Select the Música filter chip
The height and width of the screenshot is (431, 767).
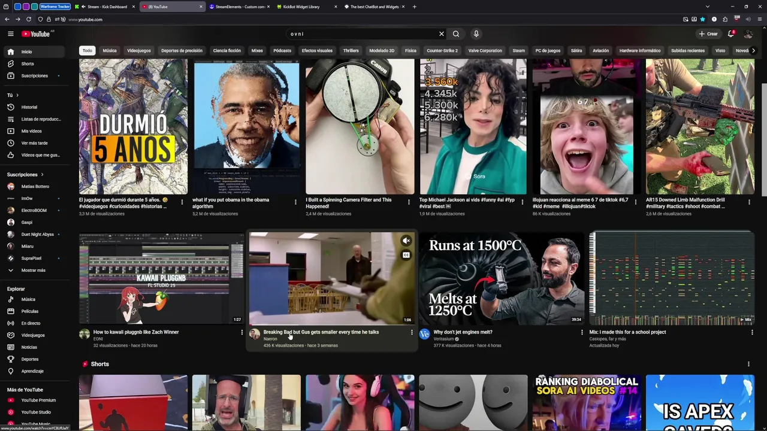pos(110,51)
